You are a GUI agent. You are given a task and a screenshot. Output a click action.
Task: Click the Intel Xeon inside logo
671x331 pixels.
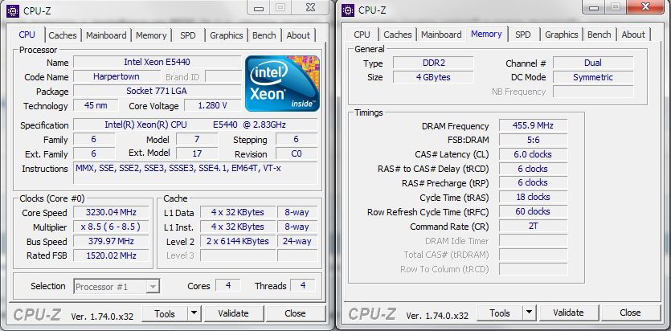click(x=282, y=84)
